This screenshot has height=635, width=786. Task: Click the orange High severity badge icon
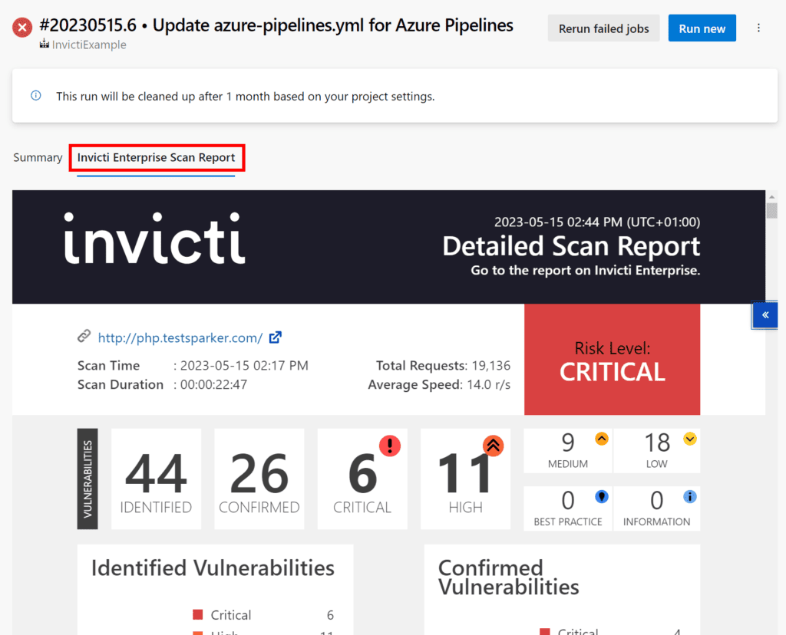[493, 446]
